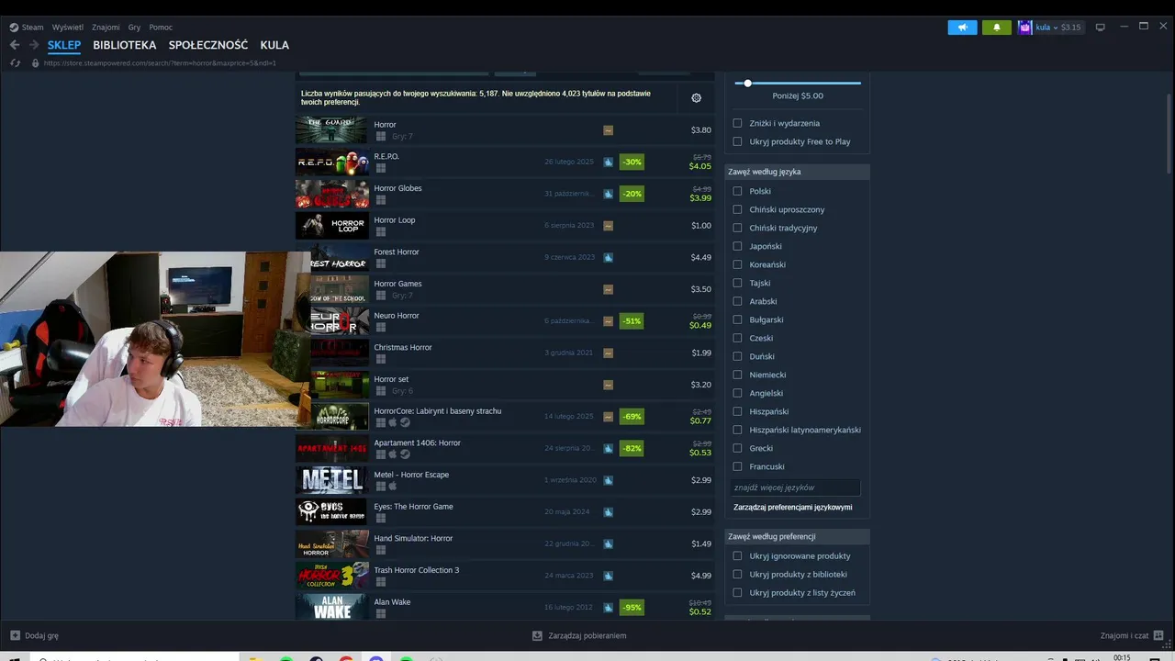
Task: Open Trash Horror Collection 3 result
Action: 505,576
